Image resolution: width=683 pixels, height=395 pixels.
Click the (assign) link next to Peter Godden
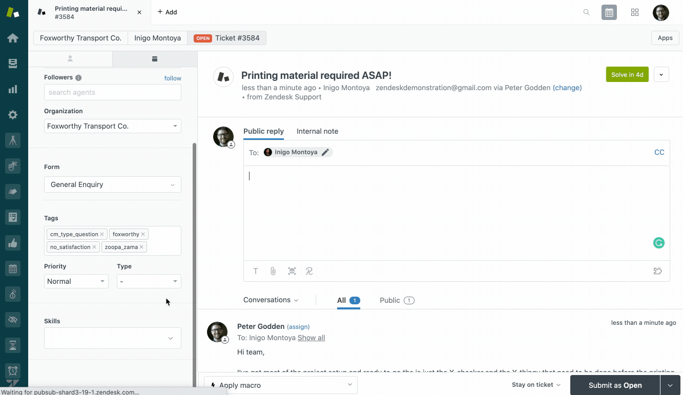(x=298, y=326)
